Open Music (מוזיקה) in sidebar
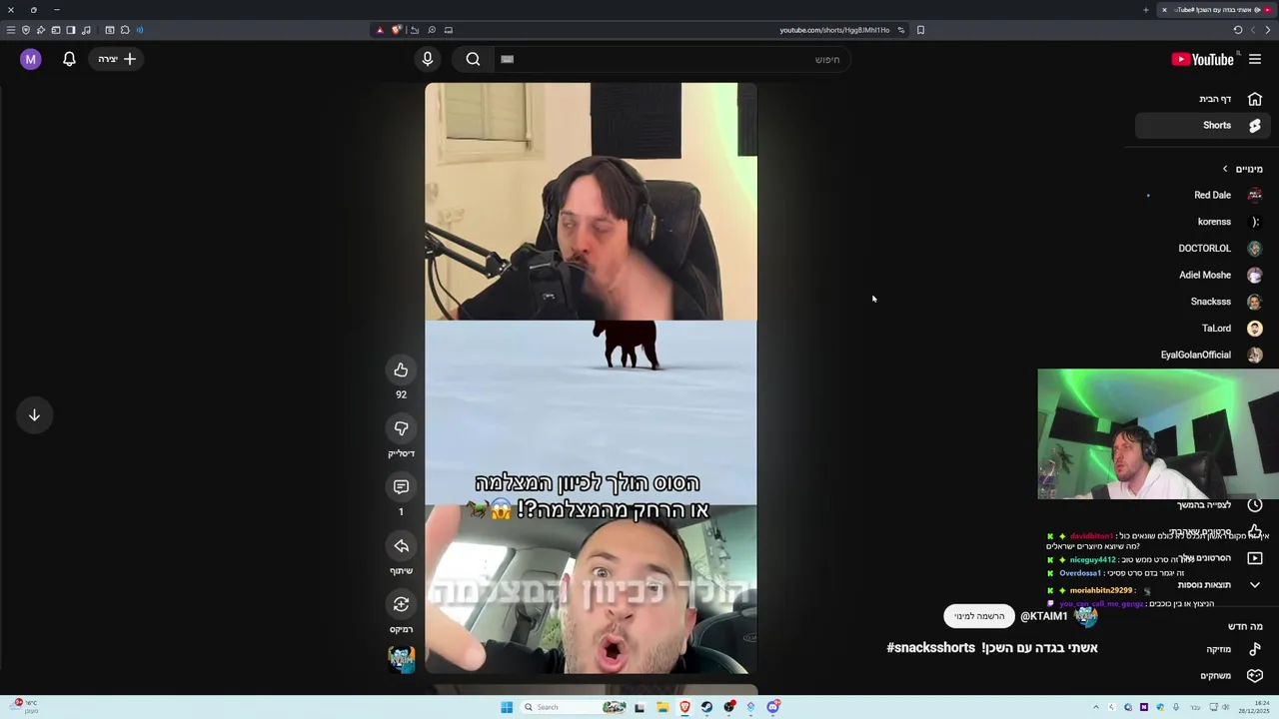 click(x=1203, y=649)
